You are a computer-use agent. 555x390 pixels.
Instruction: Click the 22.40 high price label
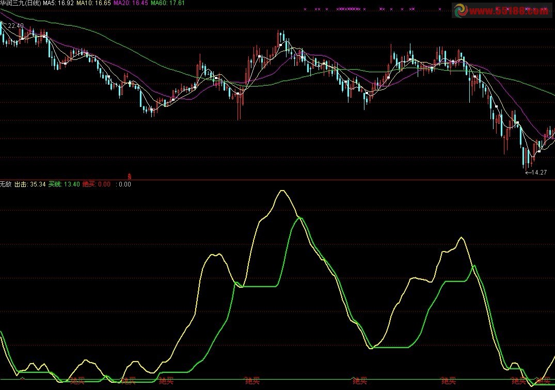pos(14,26)
